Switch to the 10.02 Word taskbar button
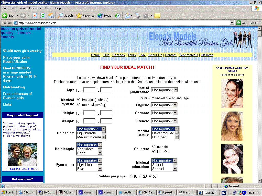The width and height of the screenshot is (262, 196). coord(47,192)
